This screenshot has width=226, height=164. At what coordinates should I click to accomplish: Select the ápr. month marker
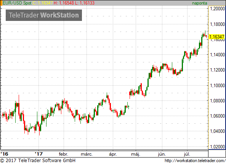[x=113, y=154]
